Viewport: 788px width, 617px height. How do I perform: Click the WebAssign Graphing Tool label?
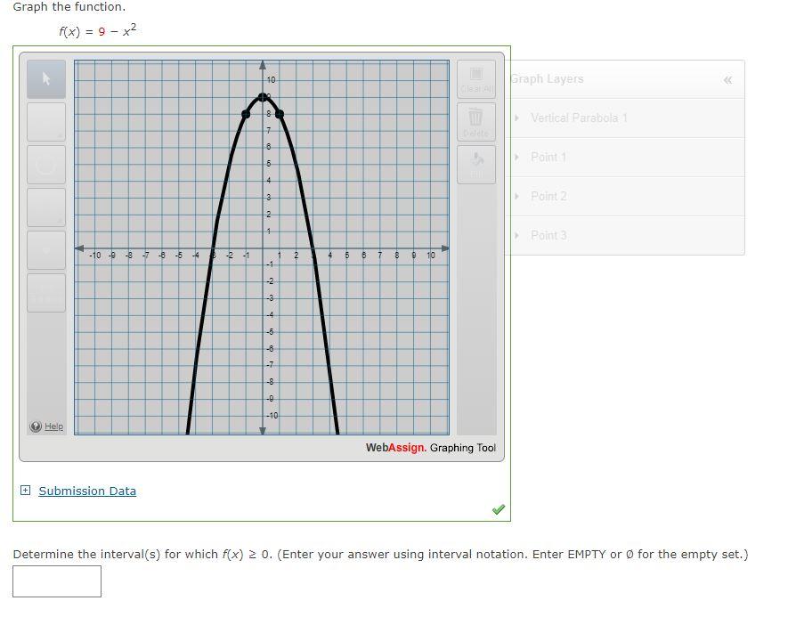coord(429,448)
